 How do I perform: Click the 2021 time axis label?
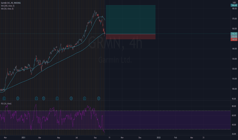pos(23,137)
